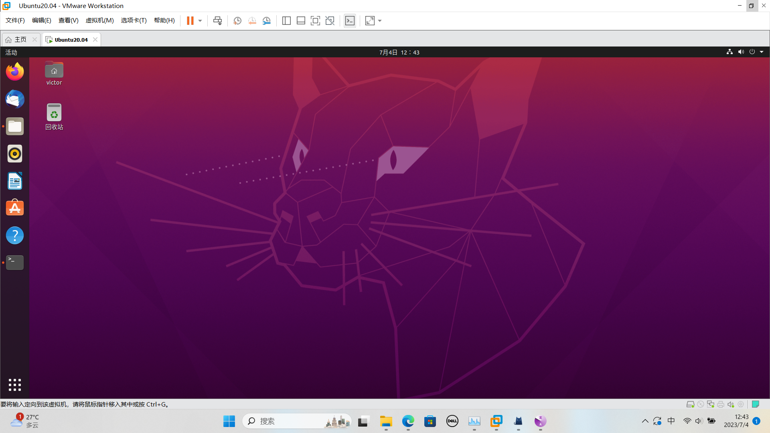Open the Windows notification center badge
The width and height of the screenshot is (770, 433).
pos(756,421)
